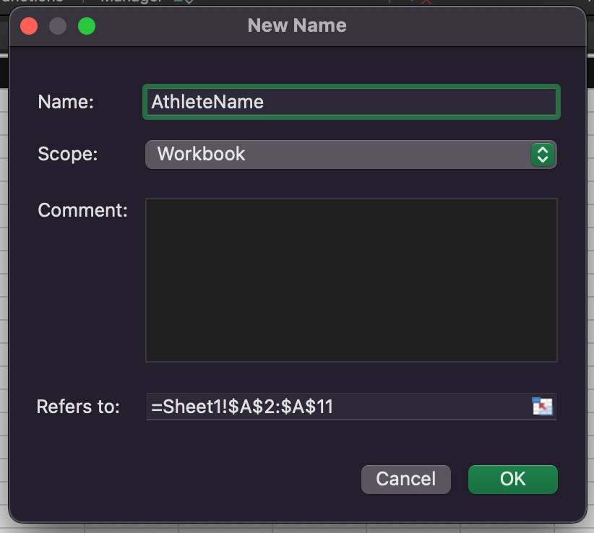Click the Refers to formula field
Viewport: 594px width, 533px height.
tap(351, 407)
